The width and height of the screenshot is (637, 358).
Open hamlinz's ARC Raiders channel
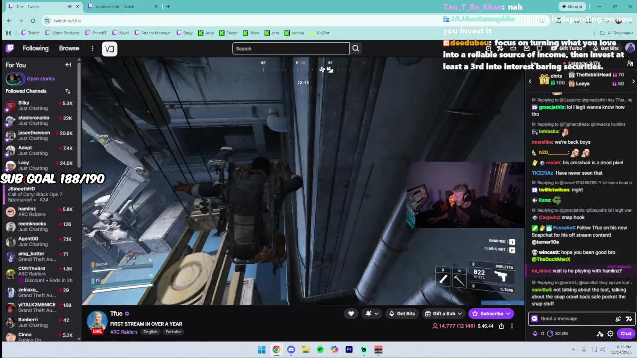click(40, 212)
